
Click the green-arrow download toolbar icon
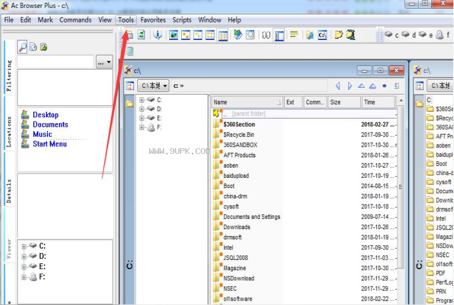(x=238, y=35)
